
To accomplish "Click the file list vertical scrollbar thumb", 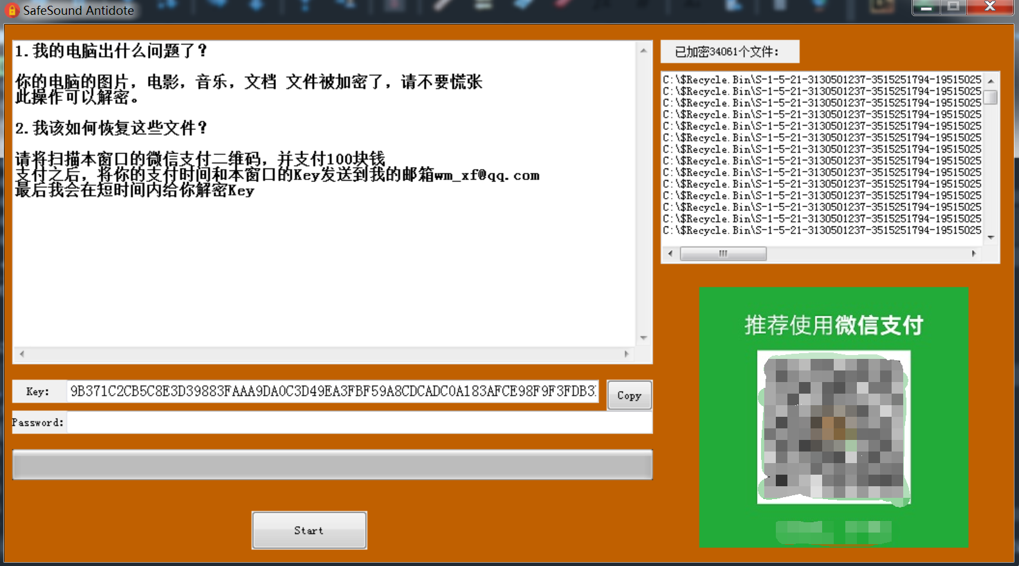I will click(x=991, y=97).
